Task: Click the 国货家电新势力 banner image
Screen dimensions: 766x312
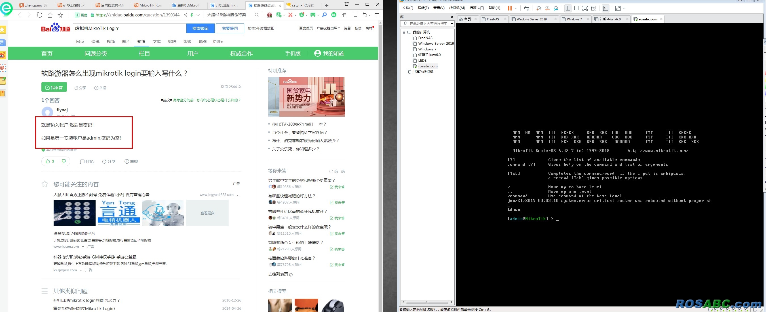Action: coord(306,97)
